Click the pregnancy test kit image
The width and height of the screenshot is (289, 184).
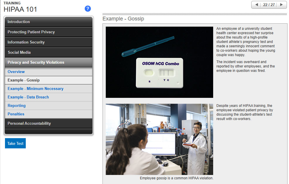click(159, 62)
